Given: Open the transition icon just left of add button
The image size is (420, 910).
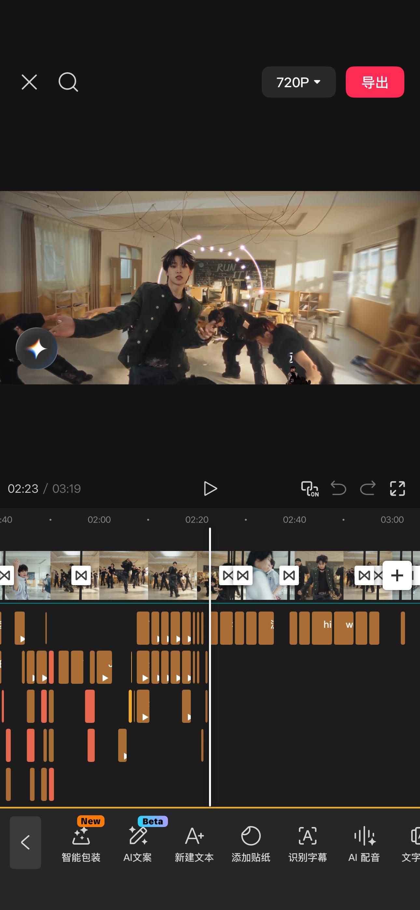Looking at the screenshot, I should coord(364,575).
